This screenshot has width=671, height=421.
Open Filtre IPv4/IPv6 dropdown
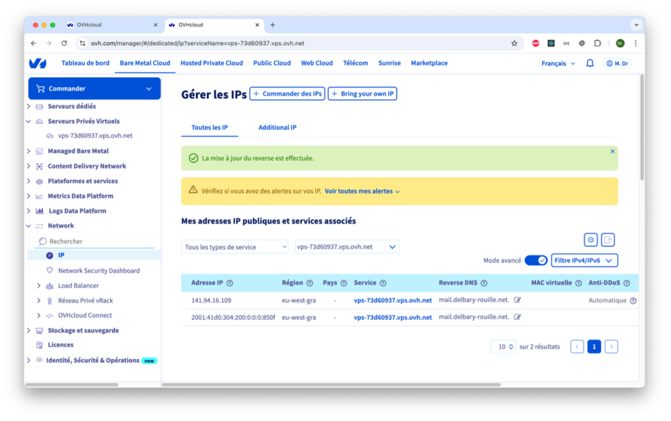tap(584, 261)
